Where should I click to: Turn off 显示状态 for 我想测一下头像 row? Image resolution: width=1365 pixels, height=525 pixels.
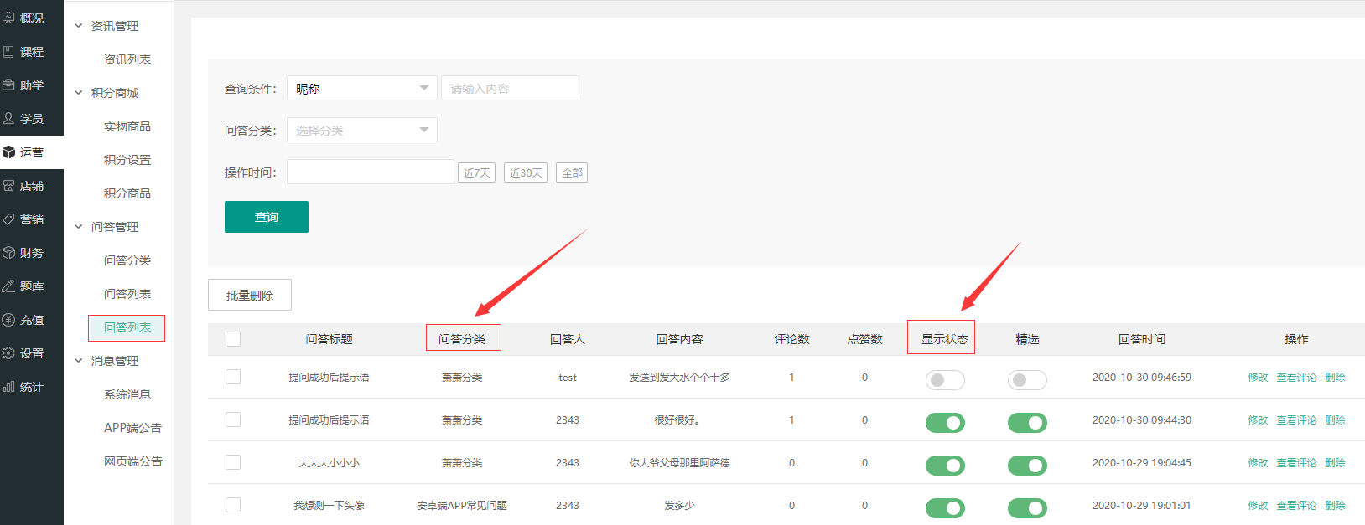(945, 508)
